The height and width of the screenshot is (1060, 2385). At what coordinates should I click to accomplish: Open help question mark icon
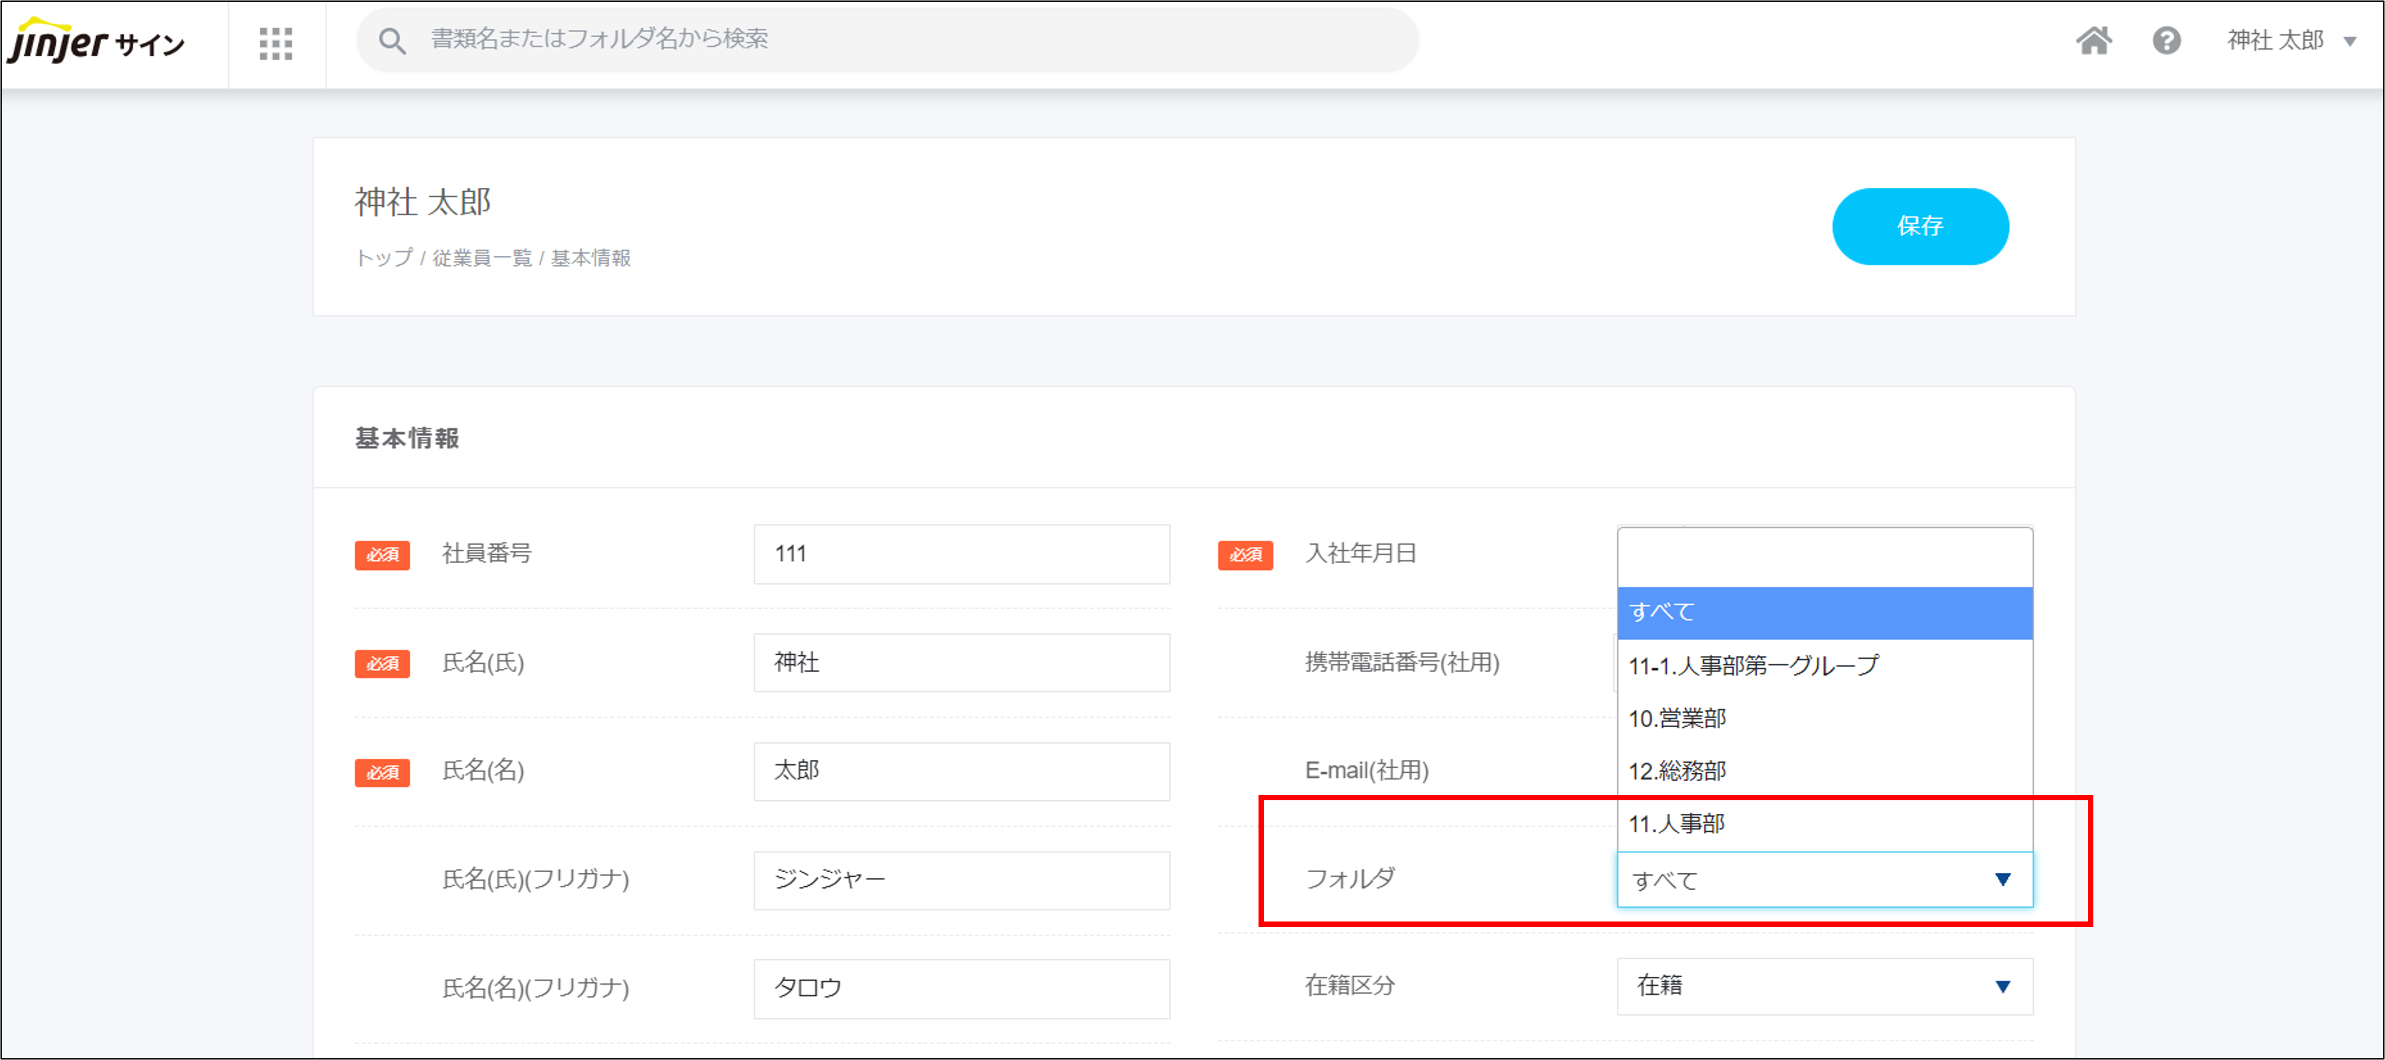2165,41
